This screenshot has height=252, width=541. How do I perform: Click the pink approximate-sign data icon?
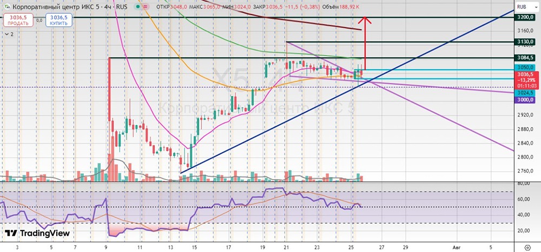145,6
